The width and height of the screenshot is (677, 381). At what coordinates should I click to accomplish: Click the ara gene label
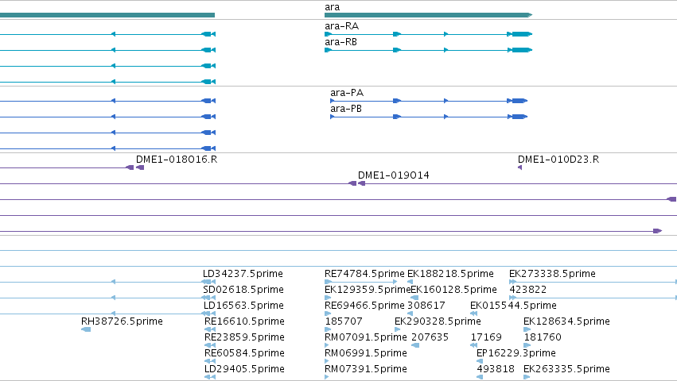point(332,7)
